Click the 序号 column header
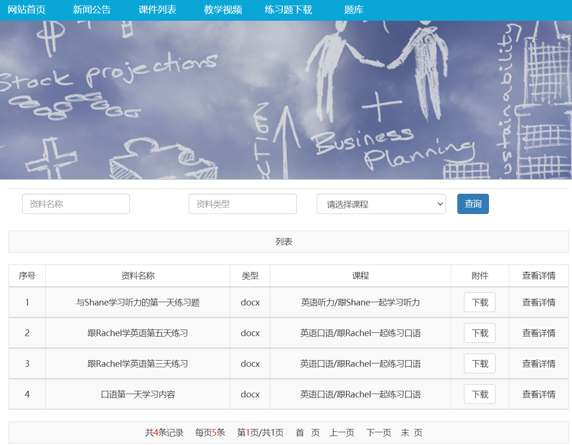This screenshot has height=445, width=572. point(27,276)
